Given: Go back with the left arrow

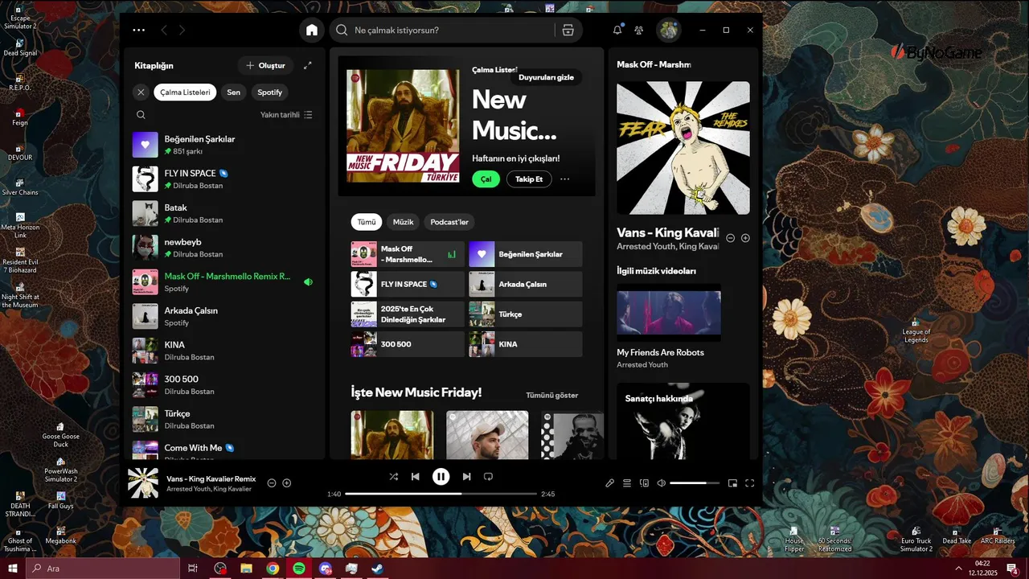Looking at the screenshot, I should pos(164,30).
